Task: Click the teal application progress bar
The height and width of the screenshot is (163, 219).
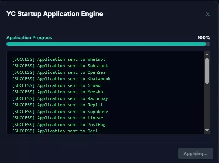Action: pos(108,44)
